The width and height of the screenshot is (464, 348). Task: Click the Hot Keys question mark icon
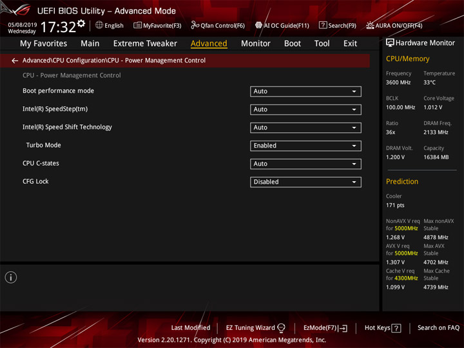click(x=396, y=328)
